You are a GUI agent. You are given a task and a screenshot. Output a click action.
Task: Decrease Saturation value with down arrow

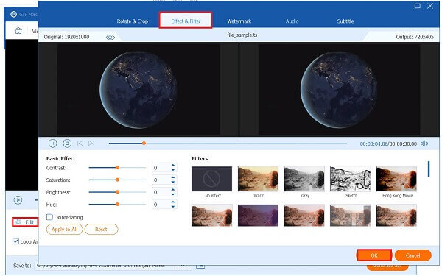click(173, 182)
